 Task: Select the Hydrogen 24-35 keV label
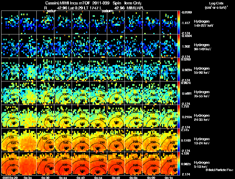(x=202, y=118)
